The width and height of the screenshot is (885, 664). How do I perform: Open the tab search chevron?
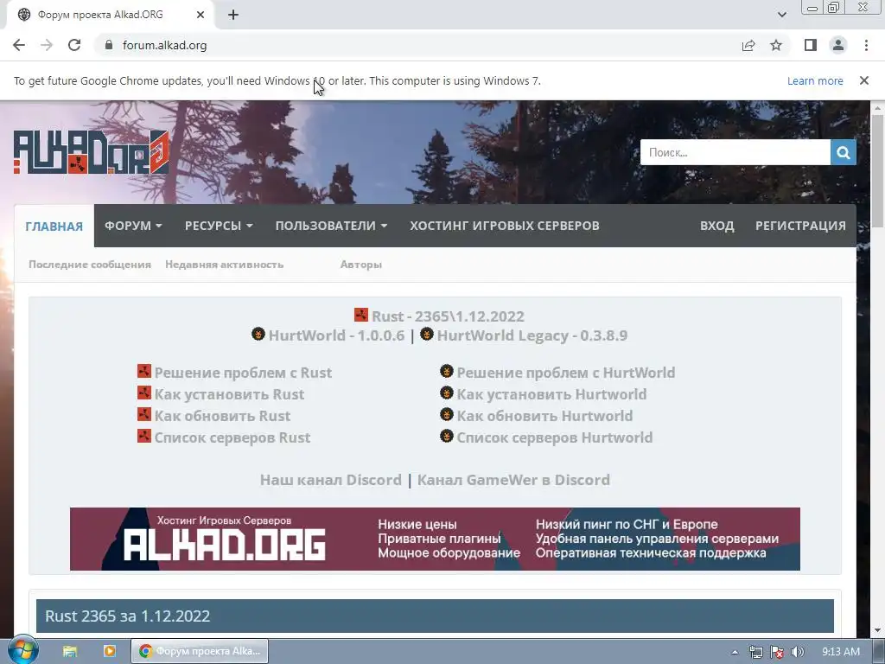tap(781, 15)
